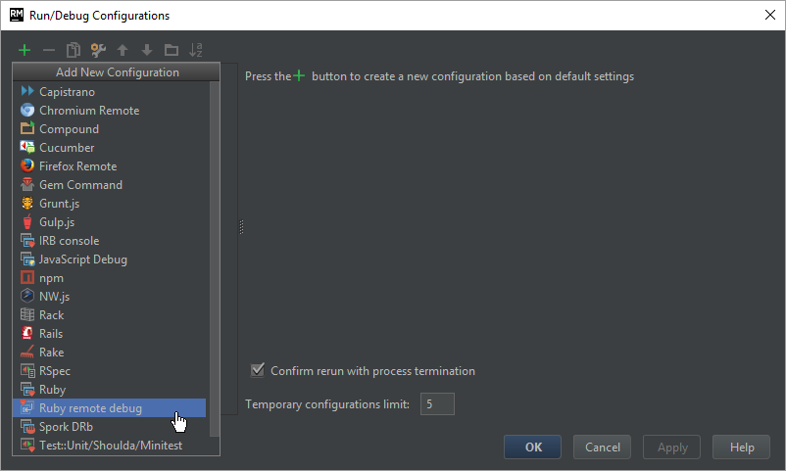Click the Create New Folder icon
Viewport: 786px width, 471px height.
172,50
